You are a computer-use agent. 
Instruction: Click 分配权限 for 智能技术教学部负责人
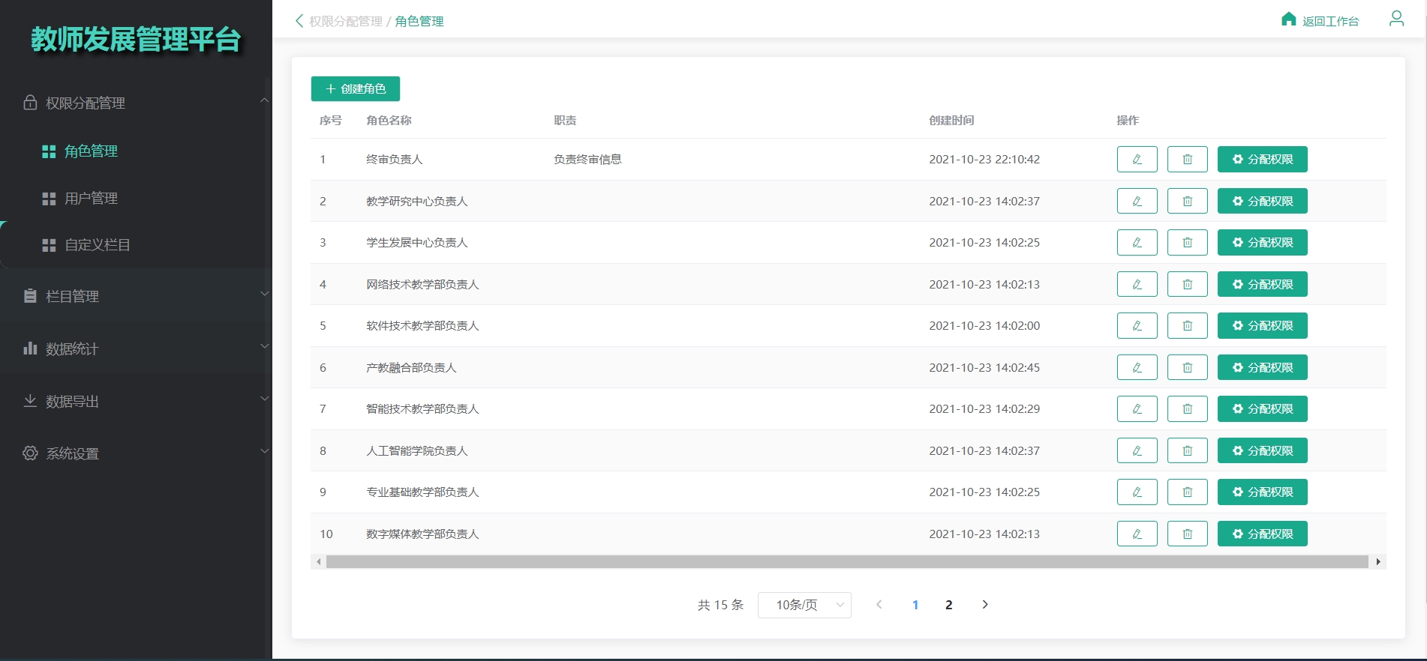(1262, 409)
